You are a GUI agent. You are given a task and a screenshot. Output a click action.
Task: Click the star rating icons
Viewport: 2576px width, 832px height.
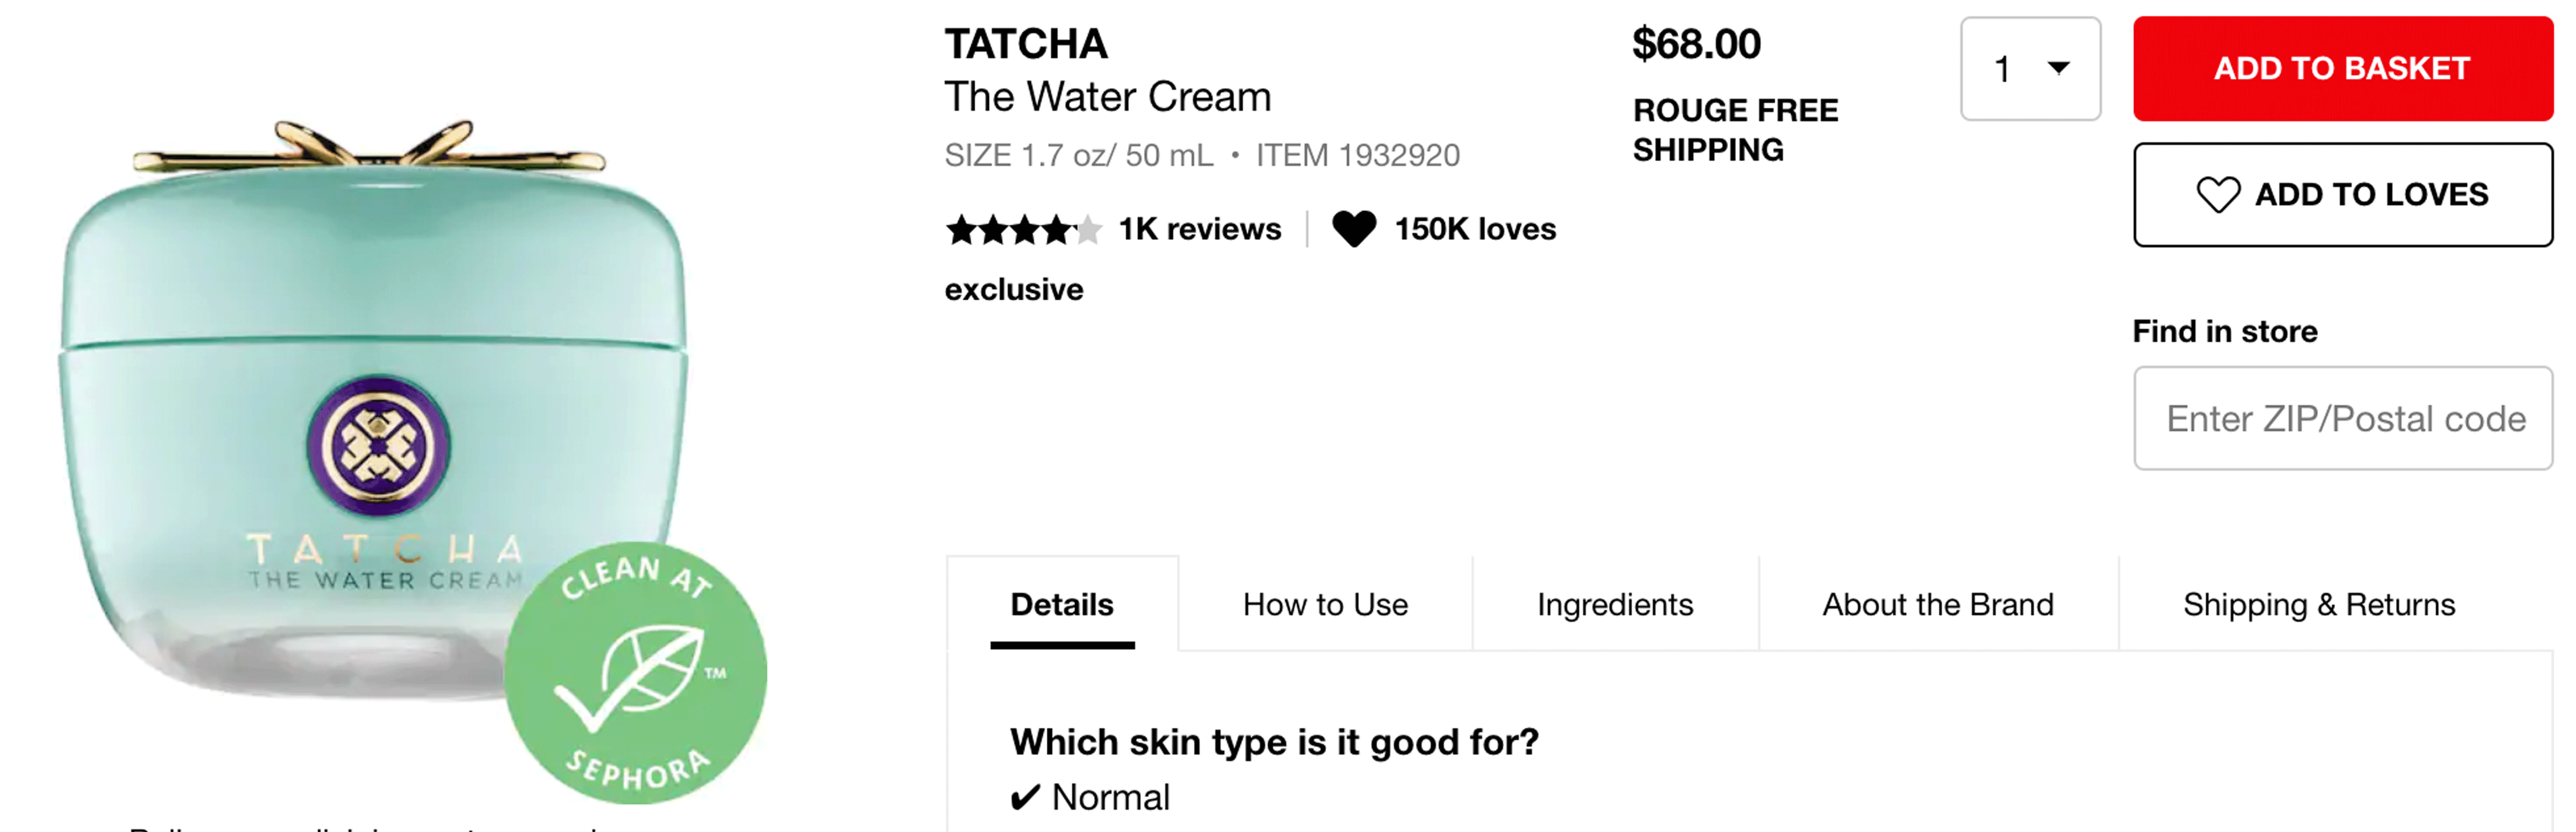tap(1023, 230)
